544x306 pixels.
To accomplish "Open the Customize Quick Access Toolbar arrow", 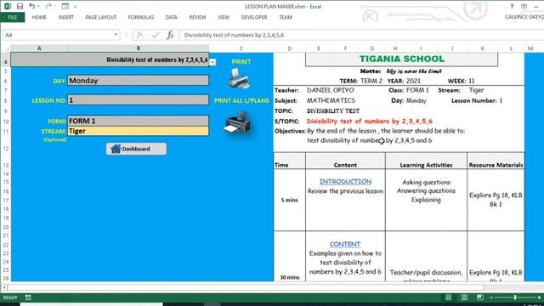I will tap(75, 7).
